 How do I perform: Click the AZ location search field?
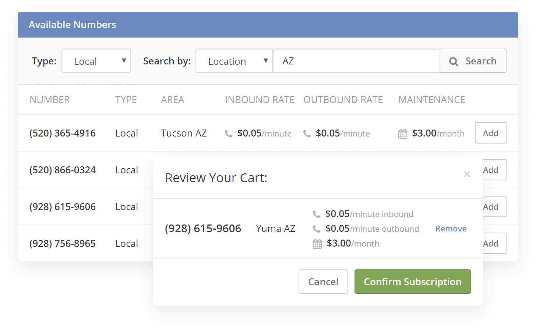click(356, 61)
